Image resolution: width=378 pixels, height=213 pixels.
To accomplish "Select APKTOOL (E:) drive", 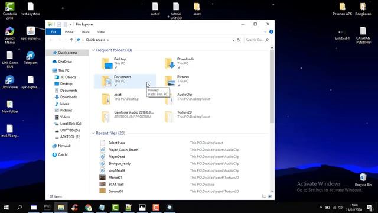I will [70, 137].
